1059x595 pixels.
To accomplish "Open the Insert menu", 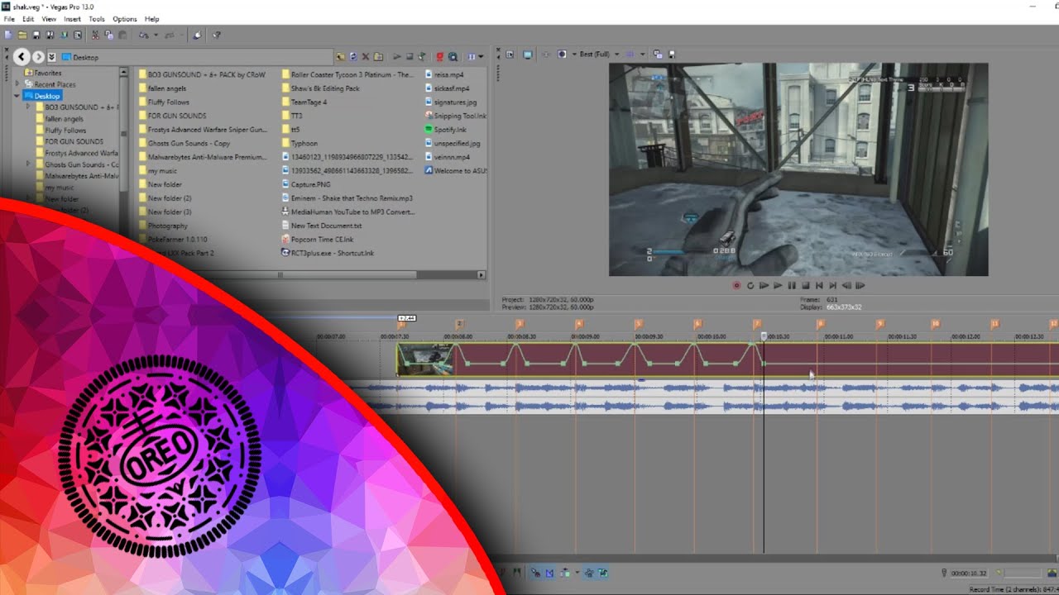I will click(72, 18).
